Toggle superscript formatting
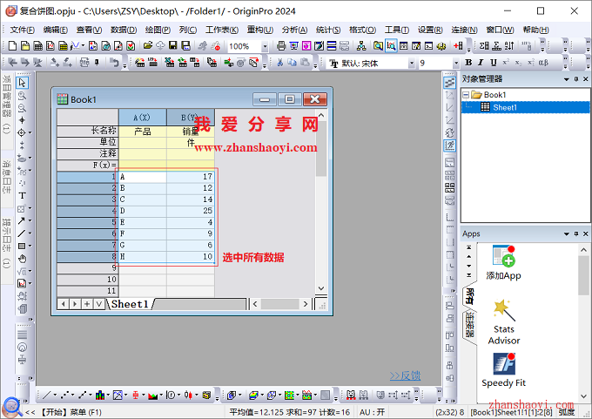This screenshot has height=419, width=592. (506, 63)
